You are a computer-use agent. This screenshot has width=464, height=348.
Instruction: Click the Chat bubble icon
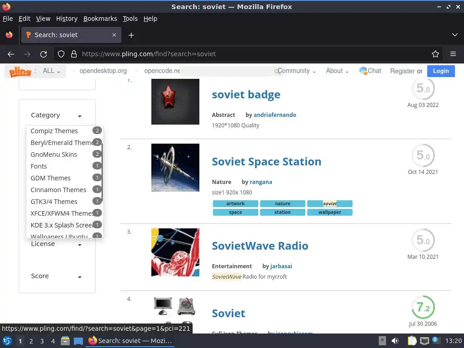pos(363,71)
